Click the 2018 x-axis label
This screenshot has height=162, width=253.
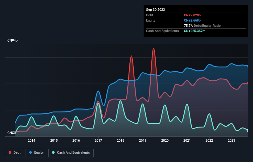coord(120,140)
